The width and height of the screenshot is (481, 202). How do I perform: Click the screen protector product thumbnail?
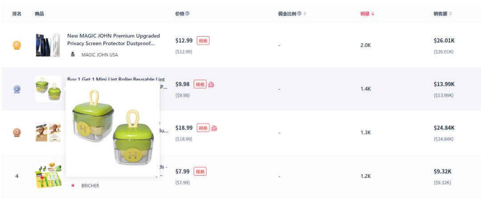(48, 45)
